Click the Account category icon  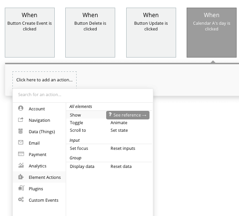click(x=20, y=108)
